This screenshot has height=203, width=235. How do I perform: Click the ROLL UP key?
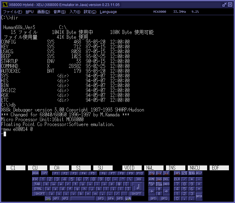click(x=152, y=184)
